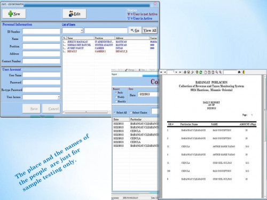267x200 pixels.
Task: Click the green refresh report icon
Action: click(x=201, y=72)
